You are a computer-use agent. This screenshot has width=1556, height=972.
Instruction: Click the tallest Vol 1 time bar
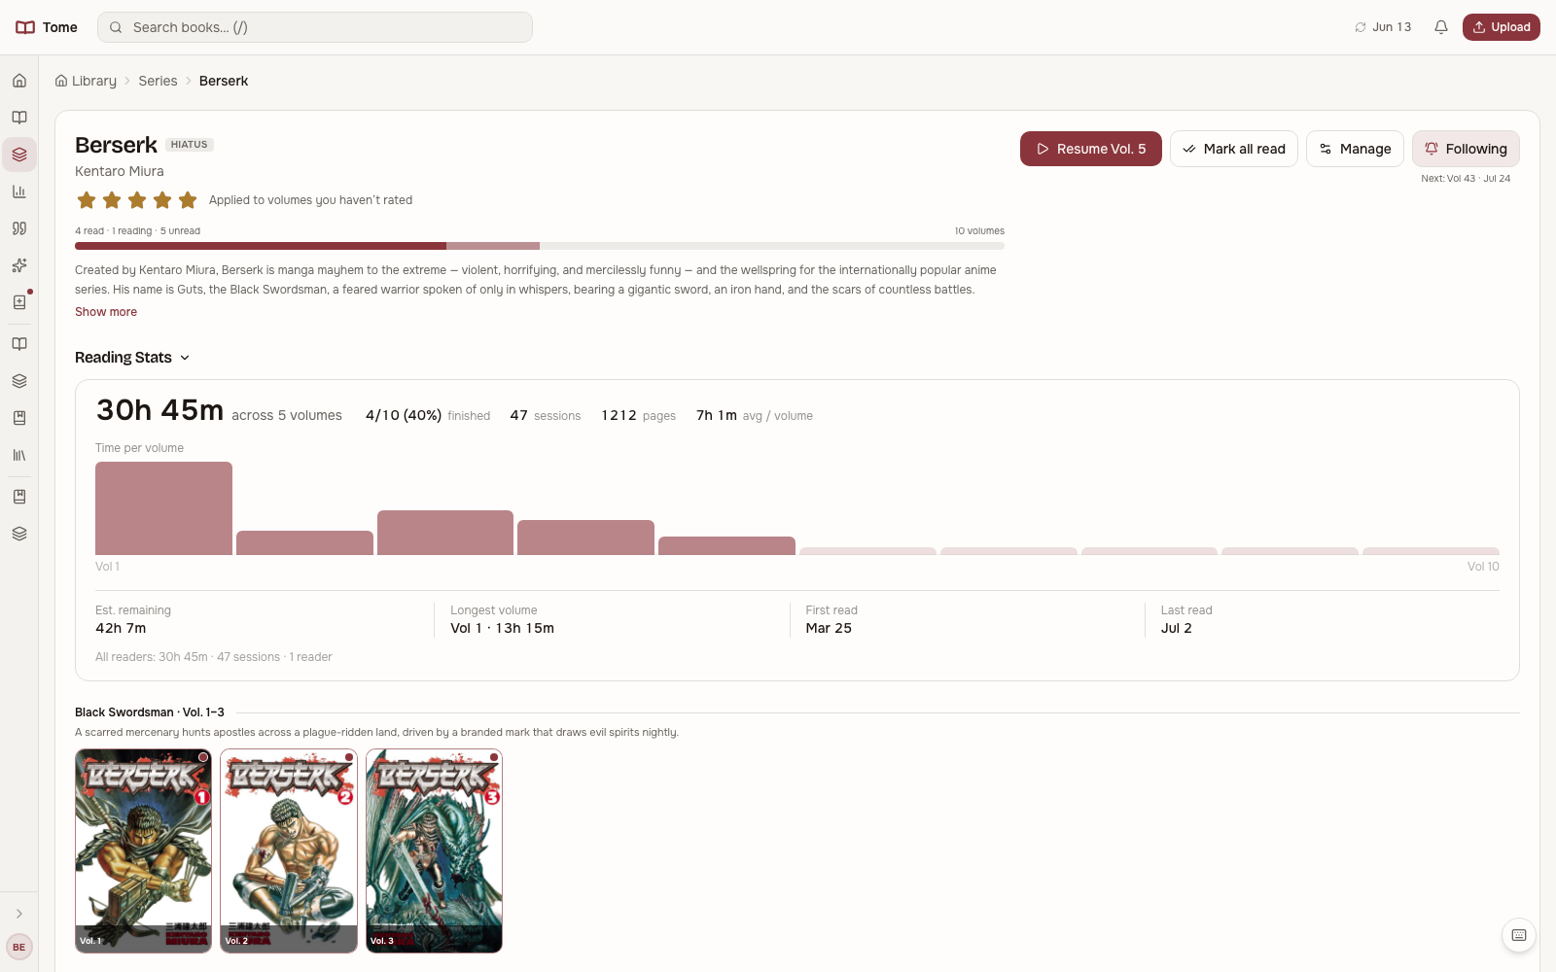[x=163, y=508]
